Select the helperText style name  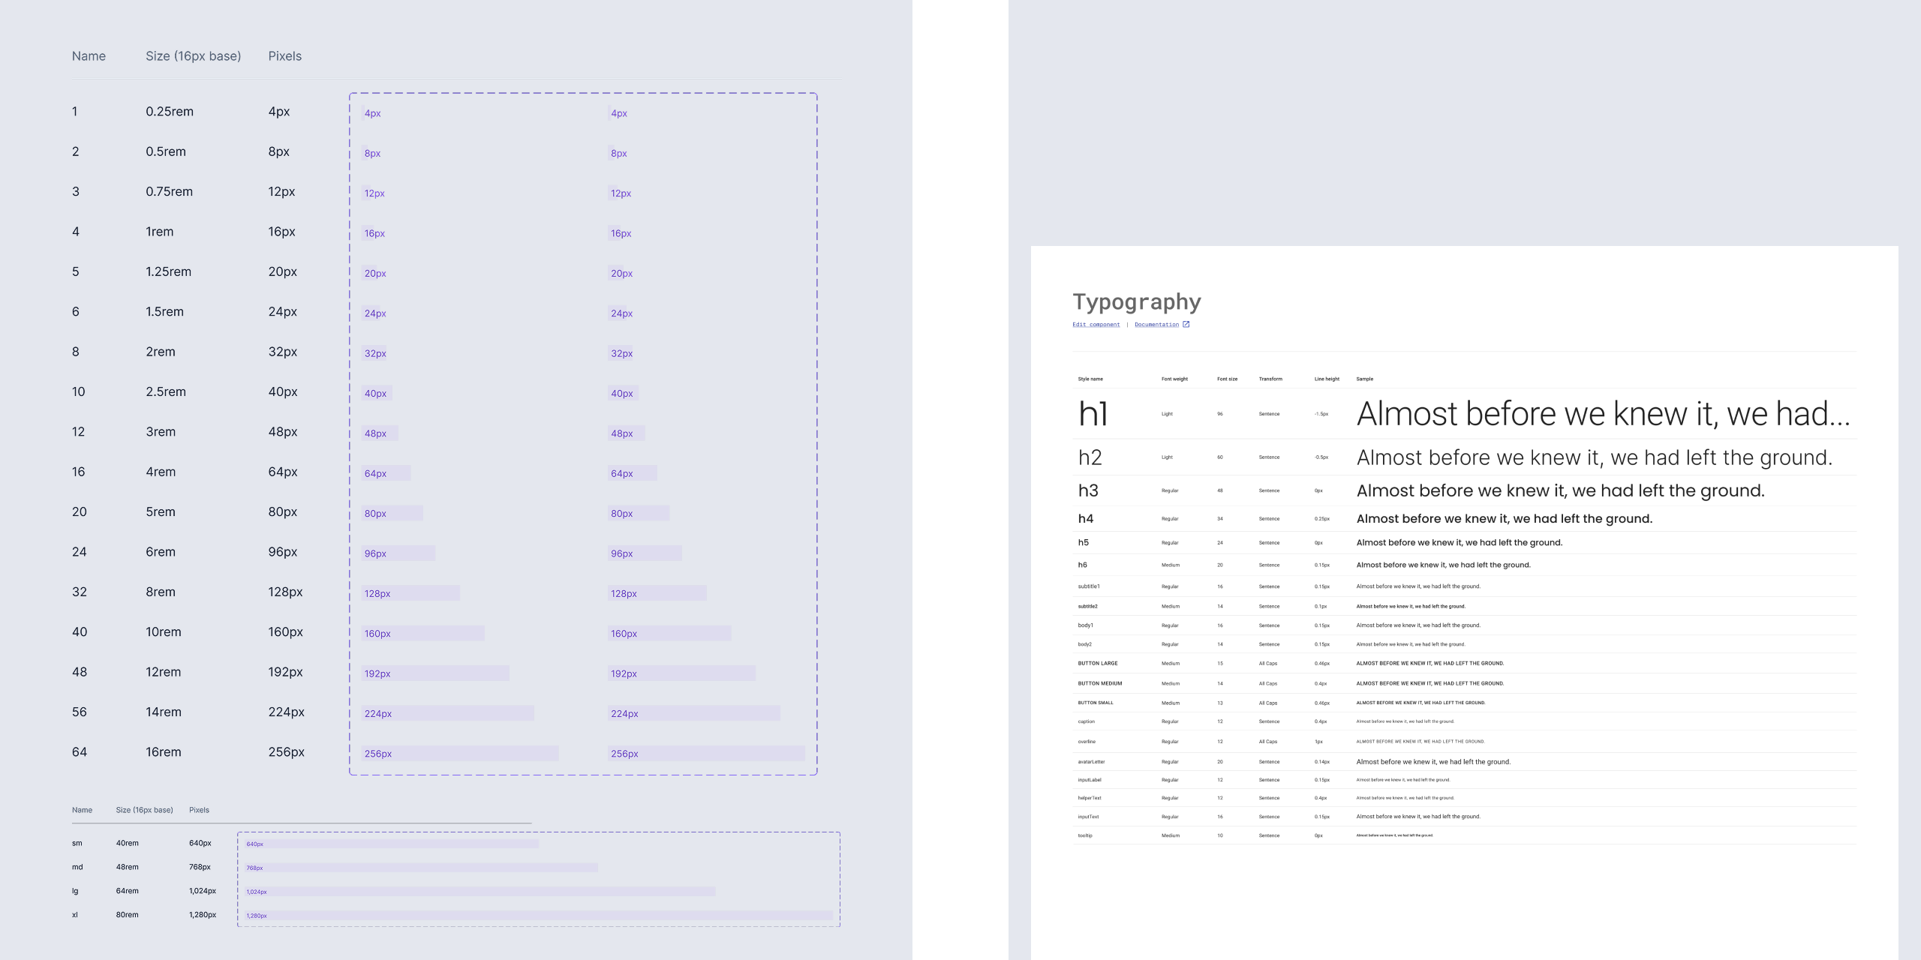pos(1090,798)
